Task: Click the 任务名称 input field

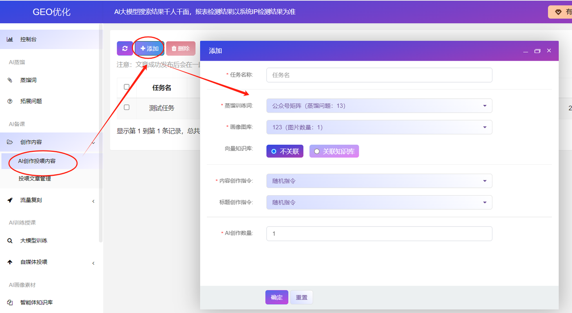Action: point(379,75)
